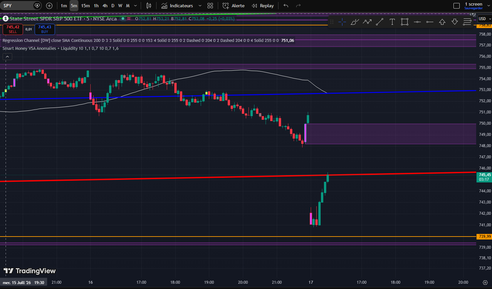Select the 5m timeframe
This screenshot has height=289, width=492.
click(x=74, y=6)
